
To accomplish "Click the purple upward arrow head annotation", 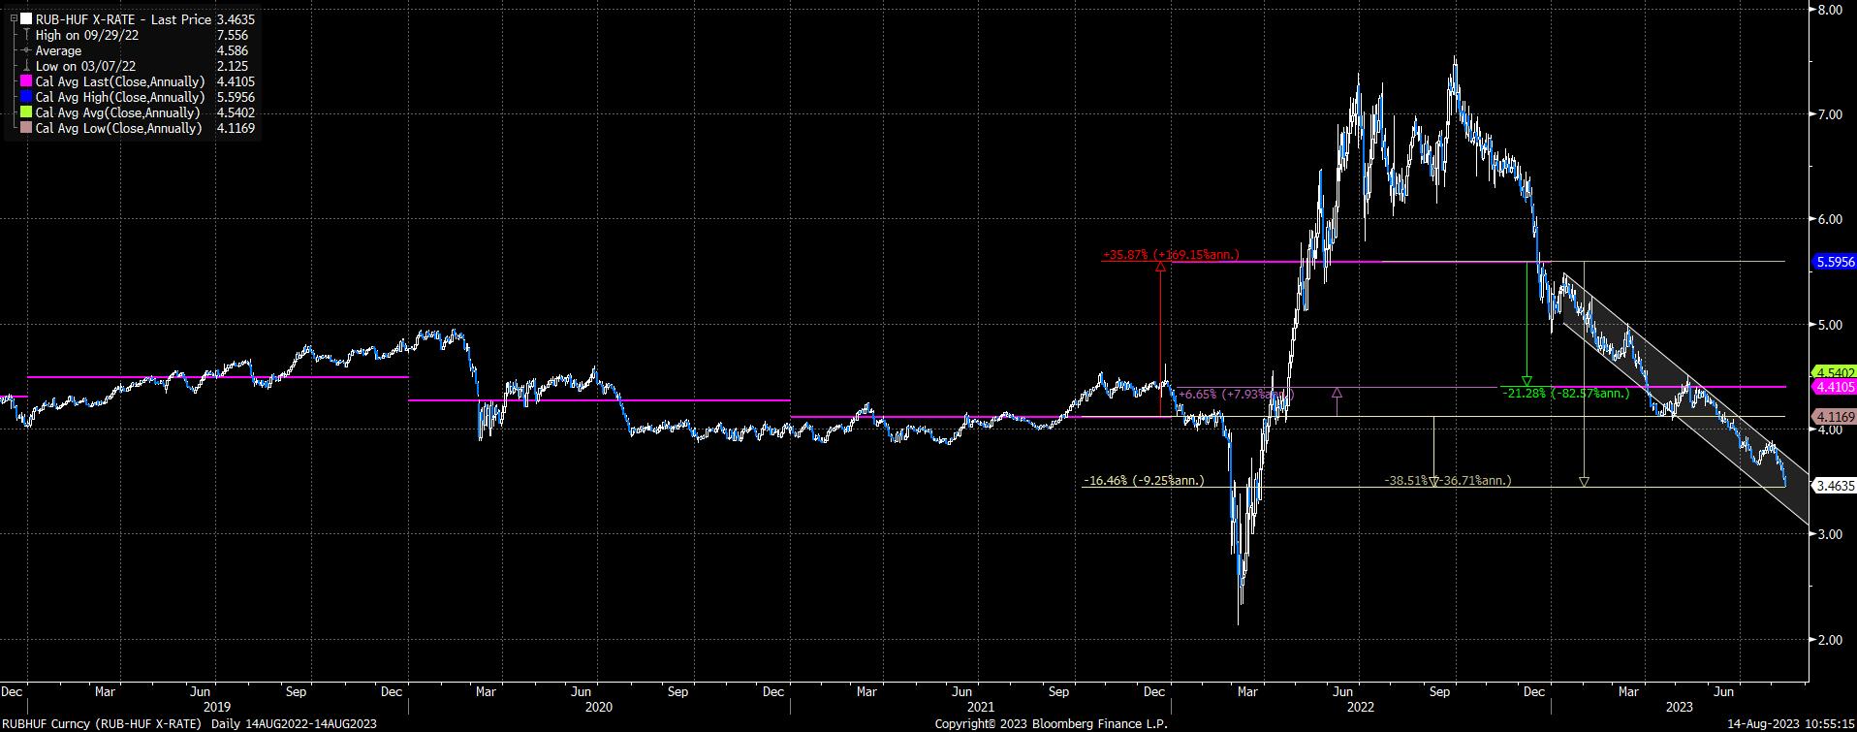I will tap(1337, 394).
